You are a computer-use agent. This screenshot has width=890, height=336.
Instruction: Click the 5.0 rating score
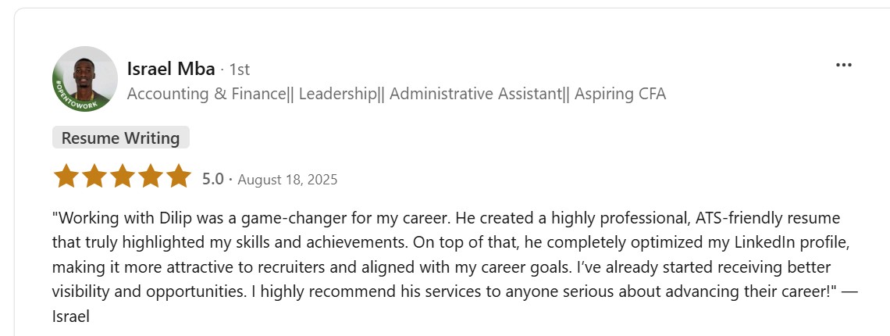tap(212, 179)
